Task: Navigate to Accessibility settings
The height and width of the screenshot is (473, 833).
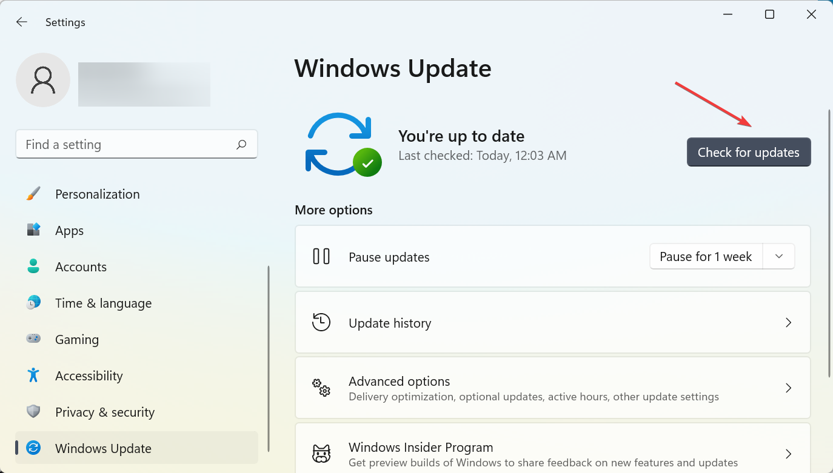Action: click(136, 375)
